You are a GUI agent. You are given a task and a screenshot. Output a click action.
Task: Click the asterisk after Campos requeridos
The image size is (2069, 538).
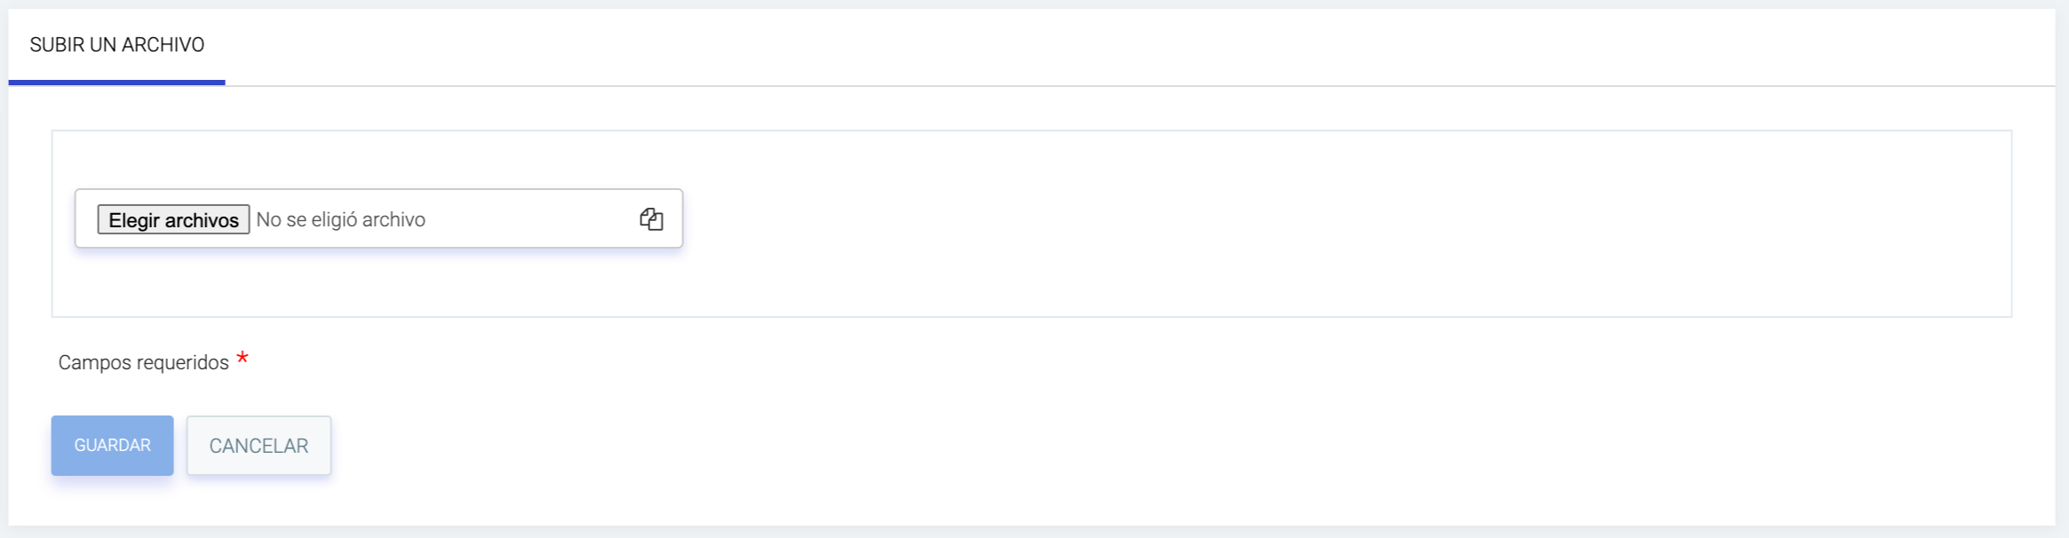click(x=243, y=359)
